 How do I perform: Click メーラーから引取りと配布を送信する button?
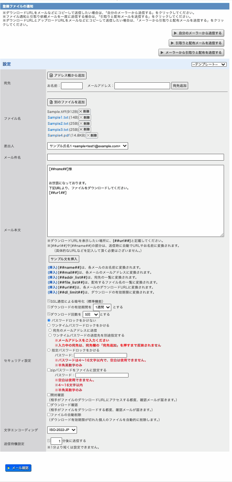(191, 52)
